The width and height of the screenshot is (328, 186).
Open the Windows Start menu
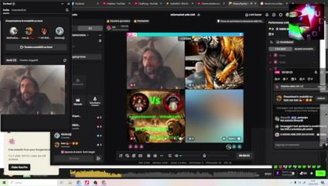click(4, 183)
